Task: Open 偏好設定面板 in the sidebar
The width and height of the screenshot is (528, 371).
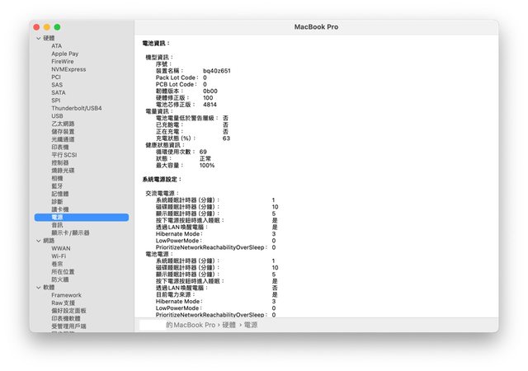Action: [68, 311]
